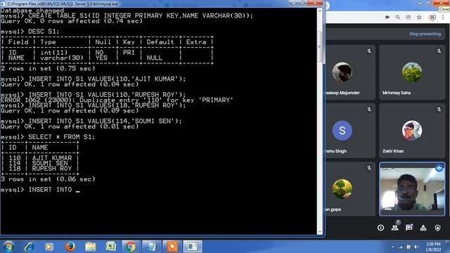Image resolution: width=450 pixels, height=253 pixels.
Task: Select Mrinmay Saha's participant tile
Action: tap(412, 72)
